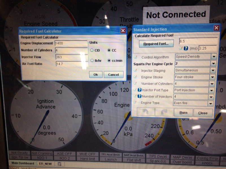The width and height of the screenshot is (226, 169).
Task: Click the note icon beside Injector Staging
Action: coord(136,71)
